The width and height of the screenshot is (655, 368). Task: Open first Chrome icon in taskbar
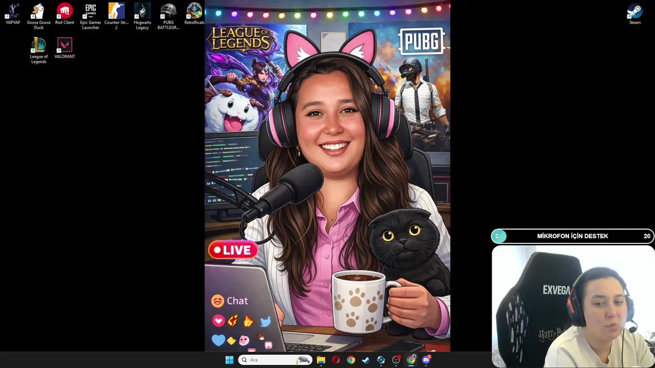[351, 360]
